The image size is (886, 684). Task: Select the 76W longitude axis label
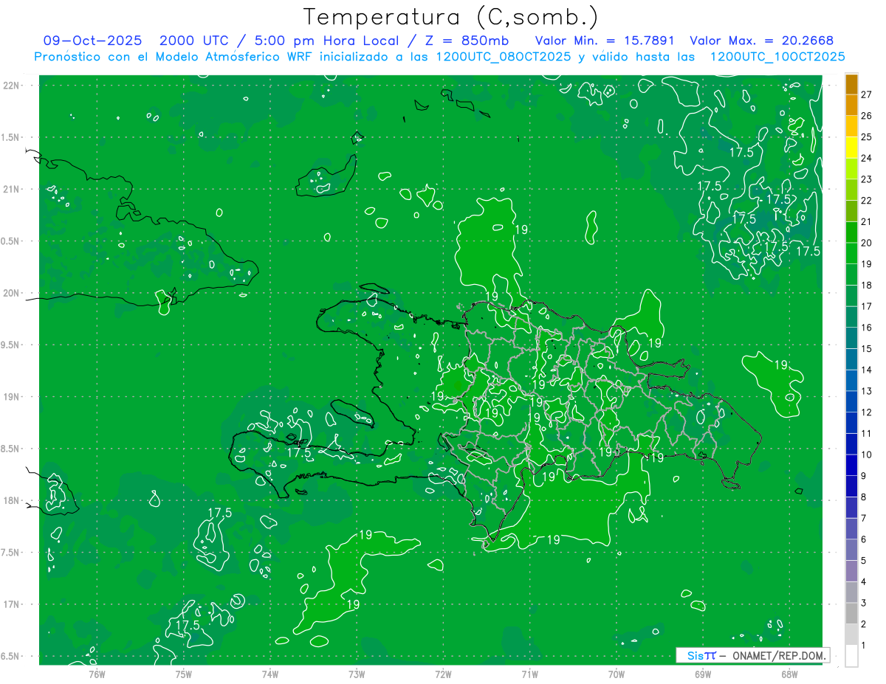[97, 674]
